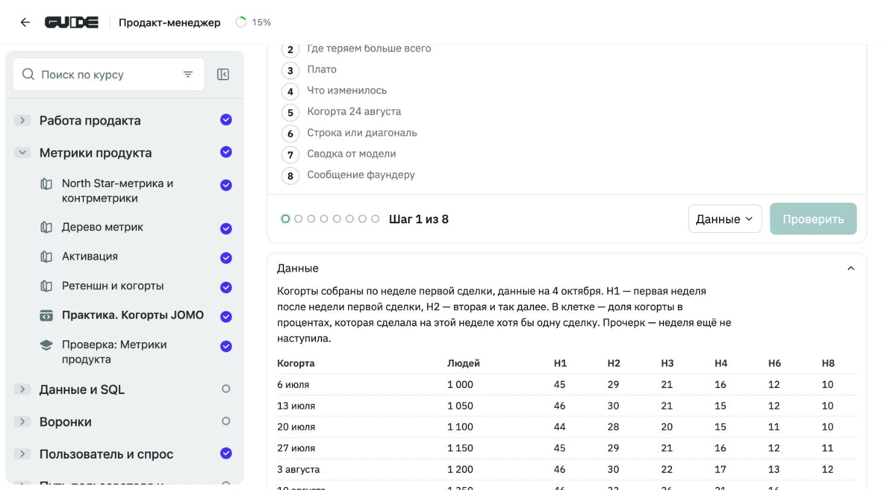Expand the 'Воронки' section
884x490 pixels.
pos(22,422)
